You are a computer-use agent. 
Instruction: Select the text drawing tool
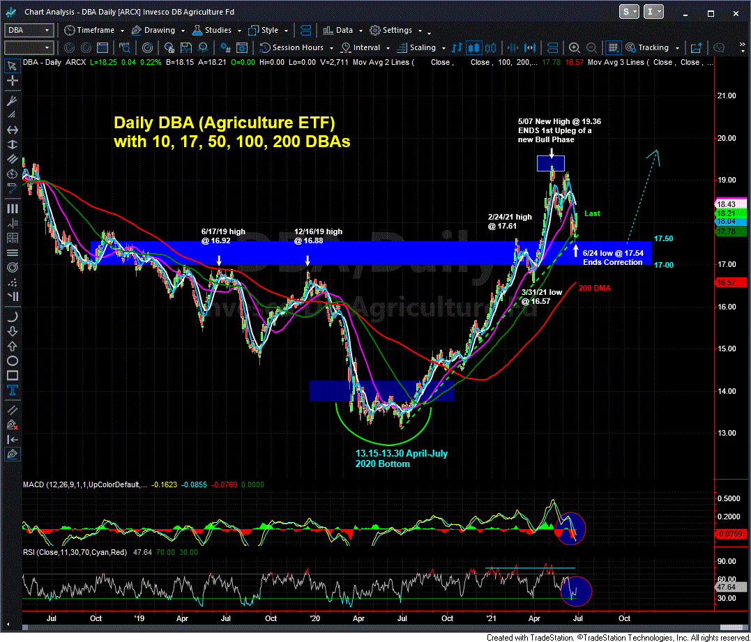coord(13,390)
